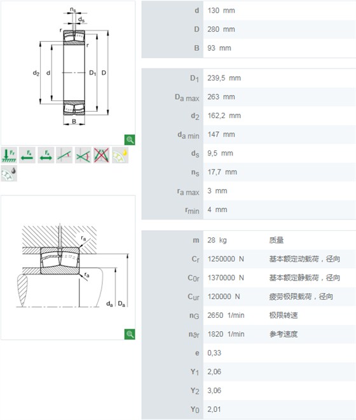This screenshot has width=356, height=420.
Task: Click the static angular misalignment icon
Action: click(x=64, y=155)
